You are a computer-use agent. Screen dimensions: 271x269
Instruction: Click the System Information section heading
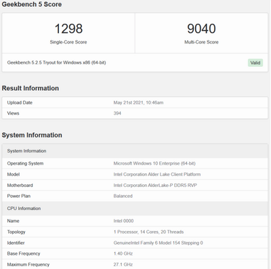point(32,135)
